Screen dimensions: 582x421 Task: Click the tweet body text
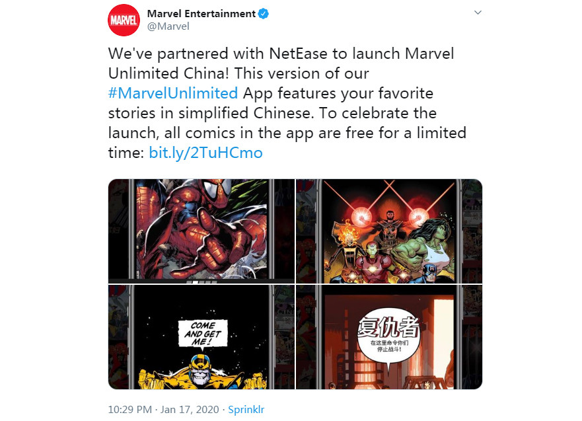(x=287, y=103)
